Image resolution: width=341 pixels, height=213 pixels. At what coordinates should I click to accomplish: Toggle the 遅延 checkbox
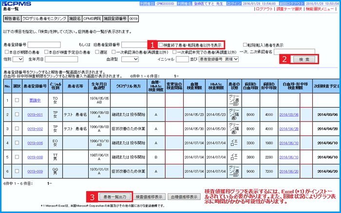coord(98,52)
